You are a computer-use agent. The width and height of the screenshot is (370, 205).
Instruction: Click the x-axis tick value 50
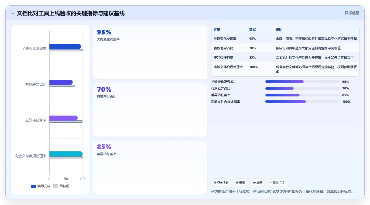click(x=66, y=179)
